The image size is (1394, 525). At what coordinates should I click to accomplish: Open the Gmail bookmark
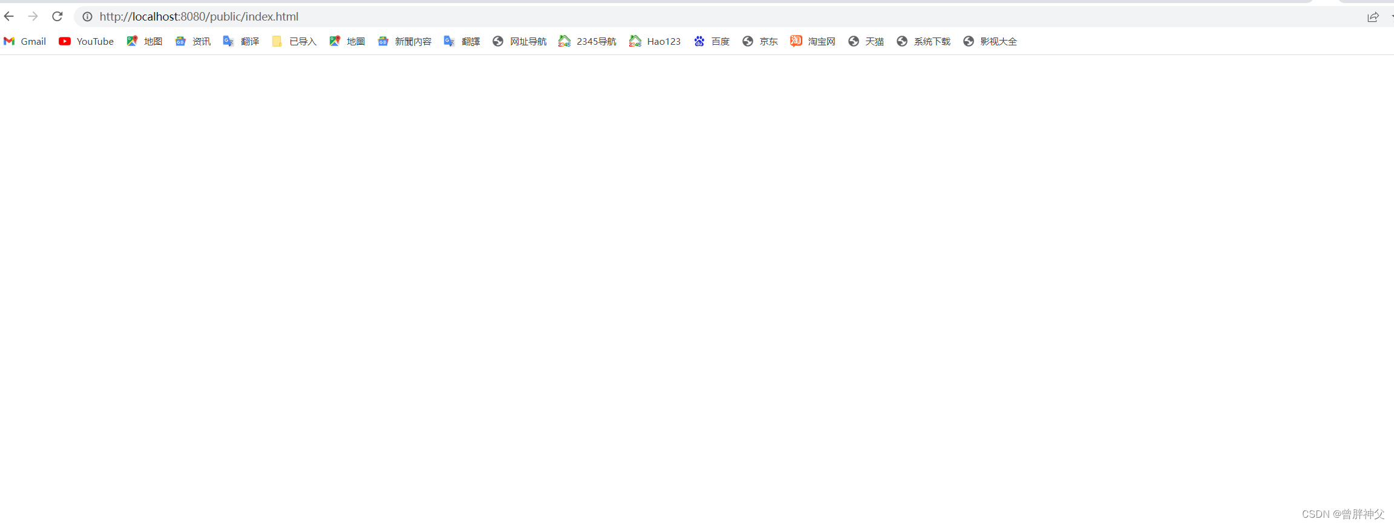coord(25,41)
